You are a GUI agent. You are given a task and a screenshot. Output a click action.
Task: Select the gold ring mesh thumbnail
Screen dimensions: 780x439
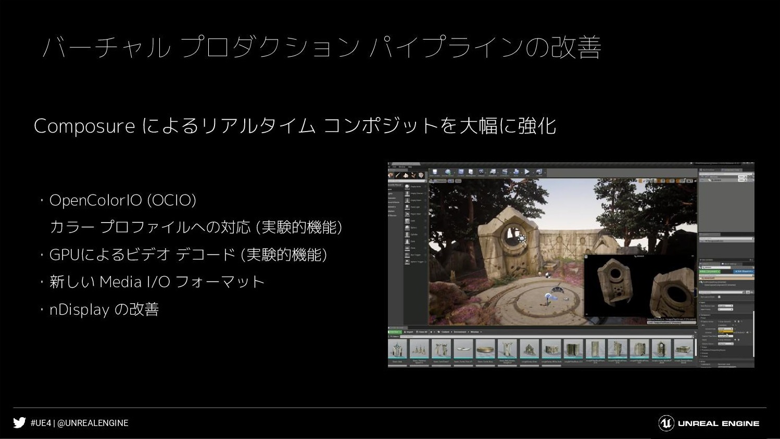click(485, 348)
